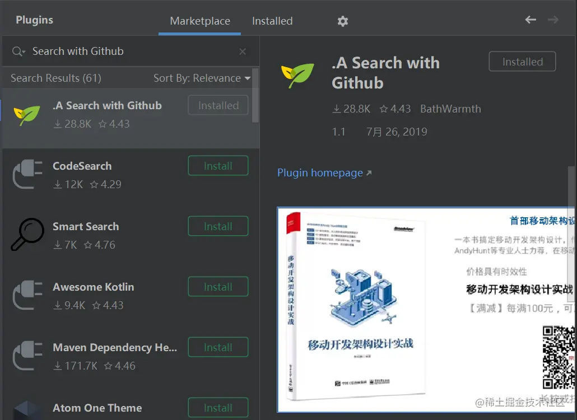Click into the plugin search field
Viewport: 577px width, 420px height.
(x=131, y=52)
